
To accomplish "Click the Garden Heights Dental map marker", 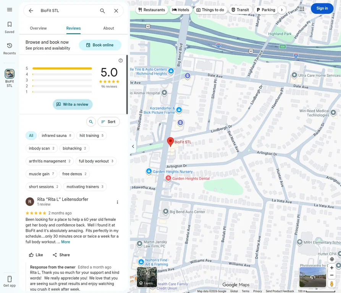I will pyautogui.click(x=168, y=178).
